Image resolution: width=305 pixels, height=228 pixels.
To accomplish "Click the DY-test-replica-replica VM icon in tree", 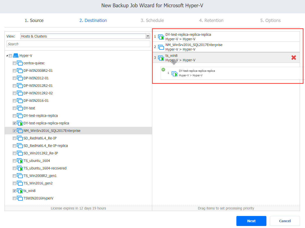I will [x=20, y=116].
